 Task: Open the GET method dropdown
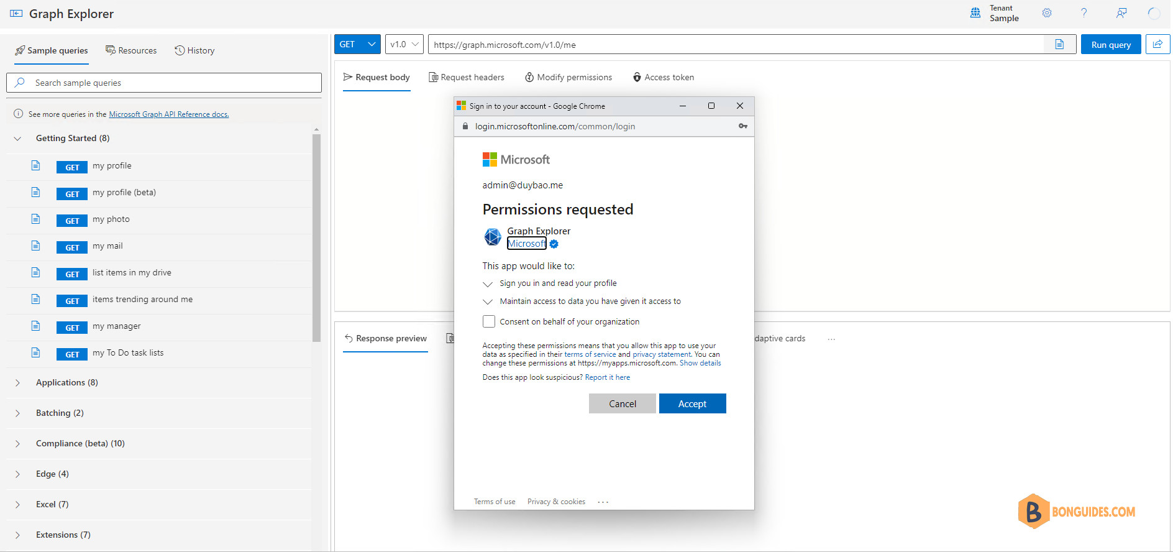357,44
